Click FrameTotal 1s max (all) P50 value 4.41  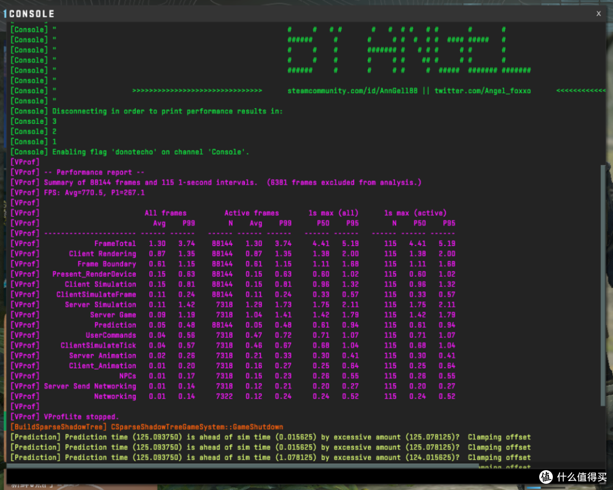[321, 243]
